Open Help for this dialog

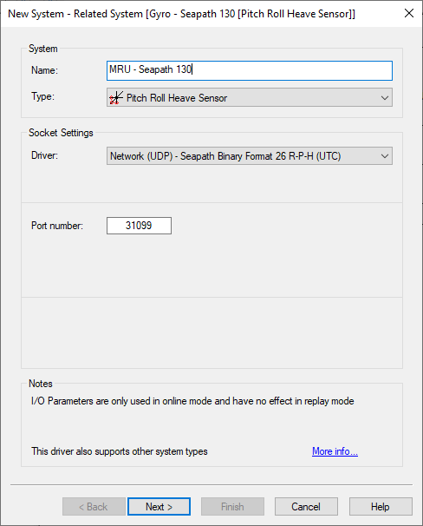(381, 507)
